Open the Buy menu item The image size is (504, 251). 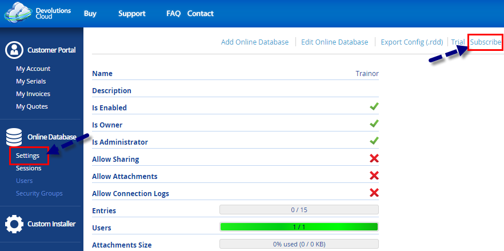[x=90, y=13]
